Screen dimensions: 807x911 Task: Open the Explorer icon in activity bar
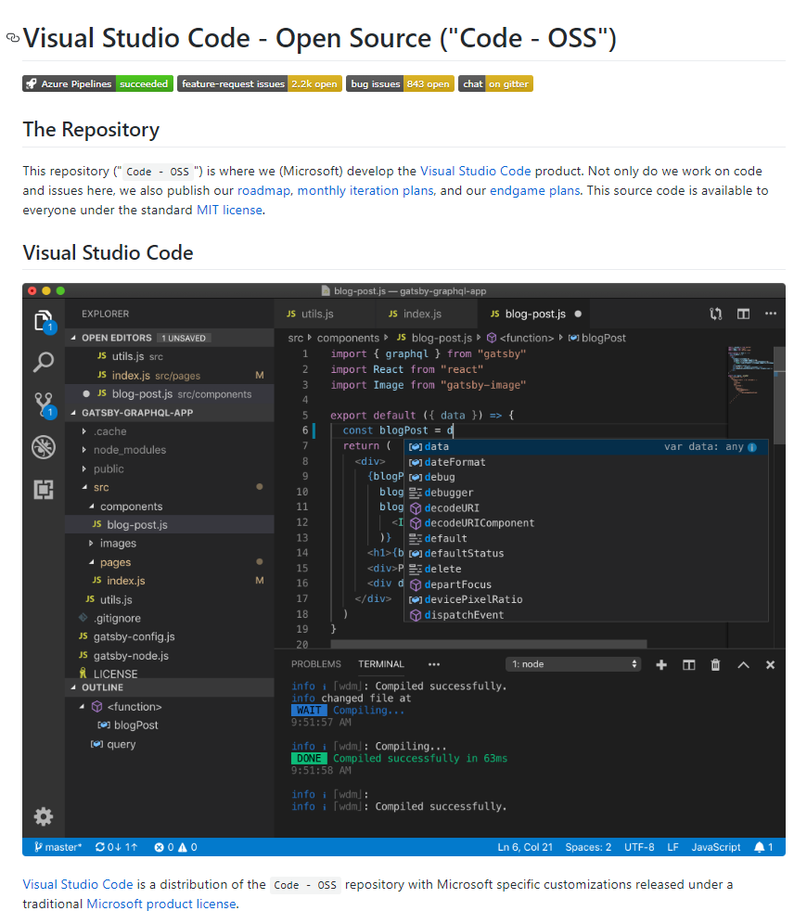(44, 321)
